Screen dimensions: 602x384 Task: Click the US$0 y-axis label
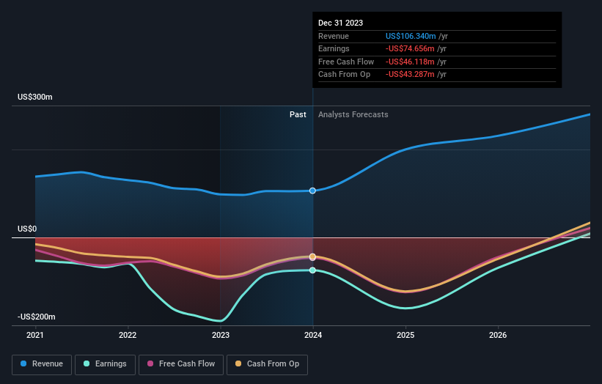point(27,229)
